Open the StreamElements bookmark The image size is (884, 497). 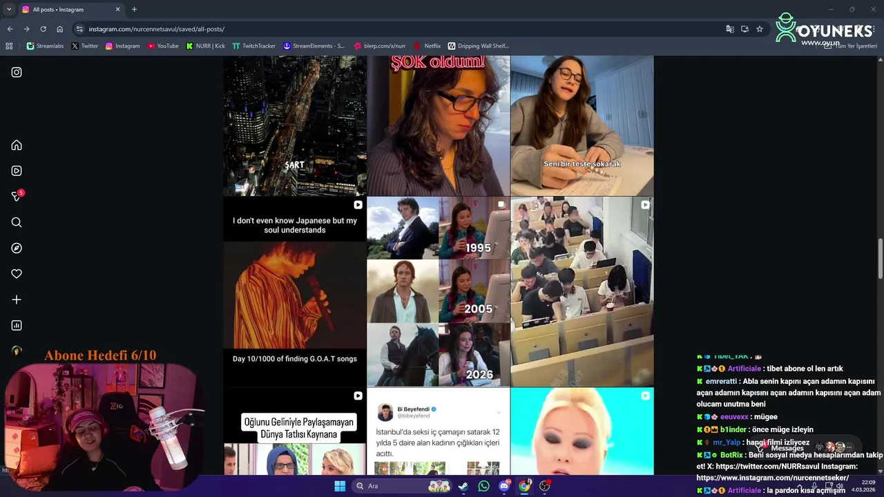[x=314, y=46]
